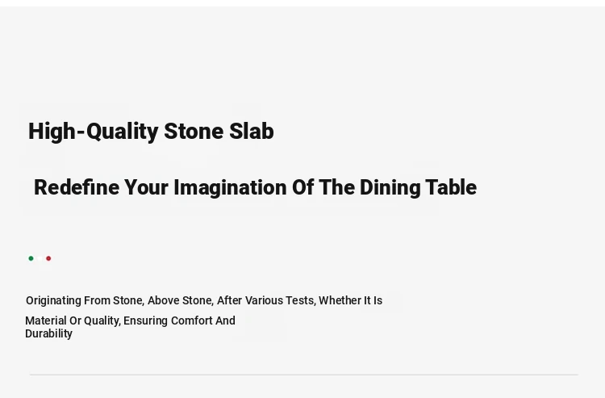The width and height of the screenshot is (605, 398).
Task: Click the phrase "Originating From Stone"
Action: [85, 300]
